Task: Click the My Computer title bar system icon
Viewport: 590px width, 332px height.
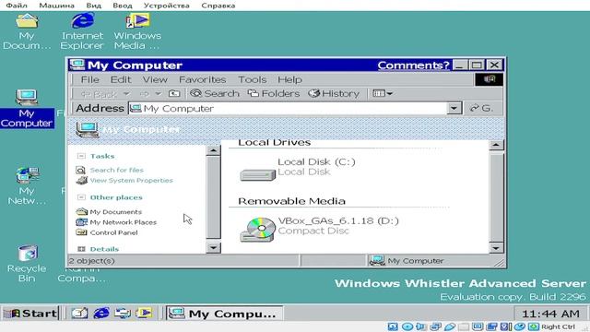Action: coord(77,65)
